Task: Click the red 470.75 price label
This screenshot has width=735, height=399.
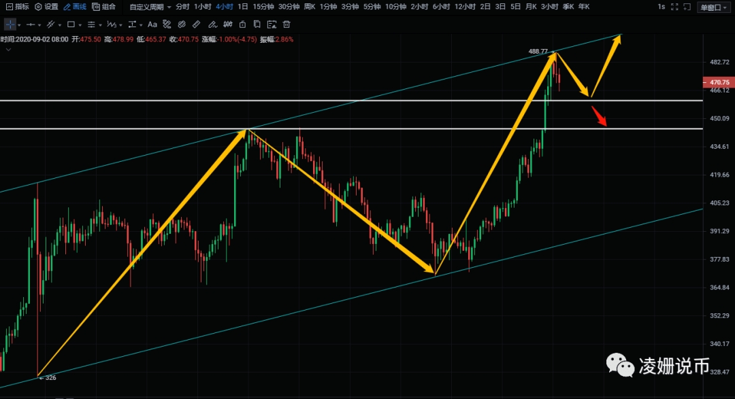Action: pyautogui.click(x=719, y=82)
